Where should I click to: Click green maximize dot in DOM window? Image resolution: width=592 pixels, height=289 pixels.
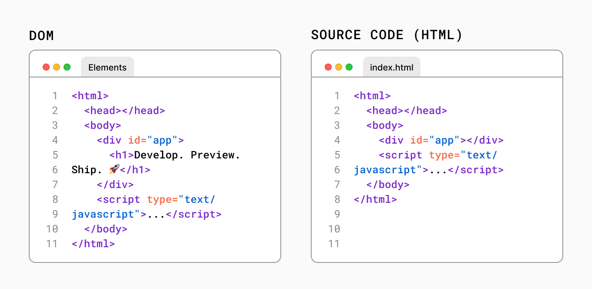[67, 67]
